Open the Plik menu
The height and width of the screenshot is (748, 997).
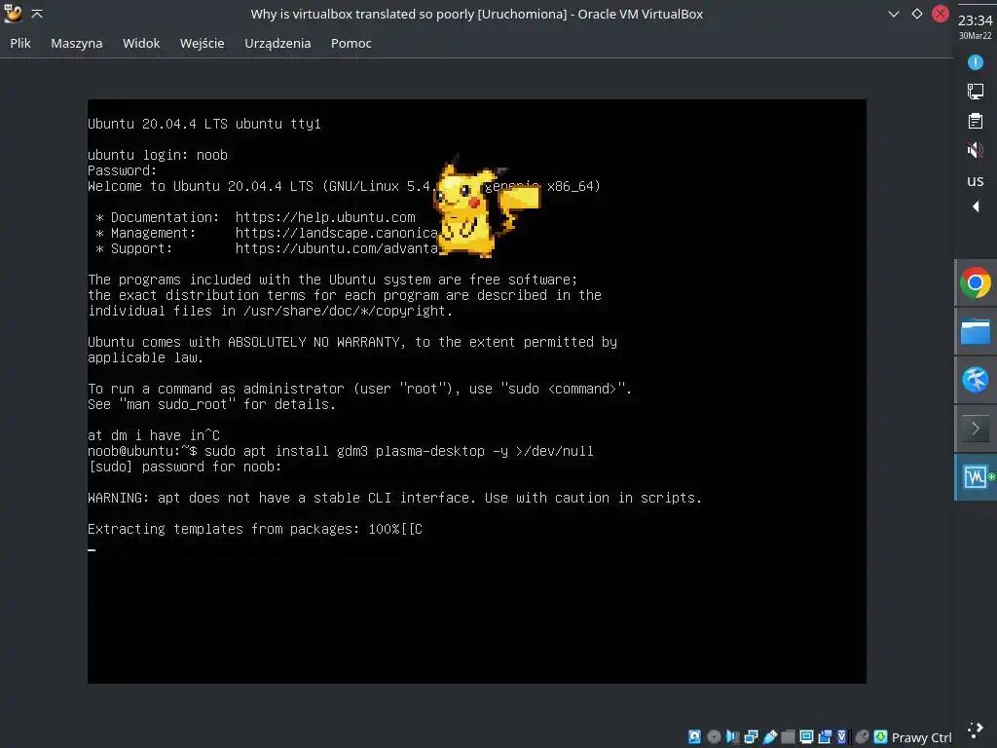click(20, 43)
